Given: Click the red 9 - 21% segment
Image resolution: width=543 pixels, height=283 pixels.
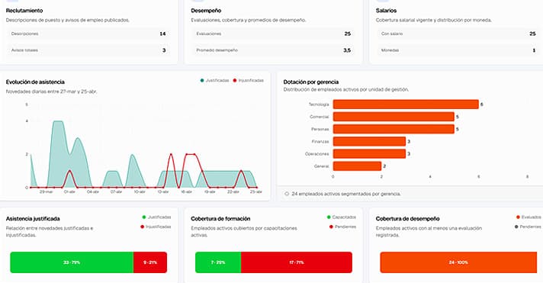Looking at the screenshot, I should click(x=150, y=262).
